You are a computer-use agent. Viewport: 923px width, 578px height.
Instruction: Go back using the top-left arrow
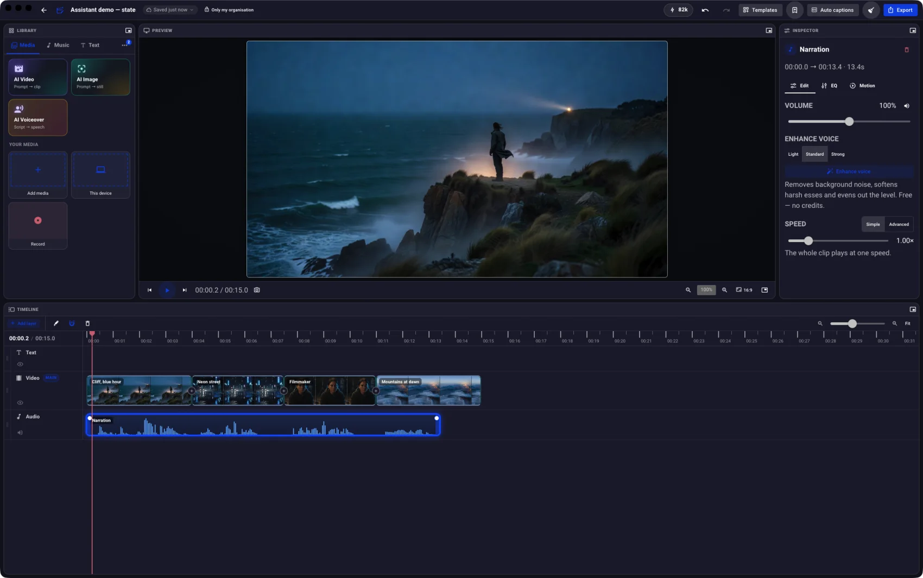(x=44, y=10)
